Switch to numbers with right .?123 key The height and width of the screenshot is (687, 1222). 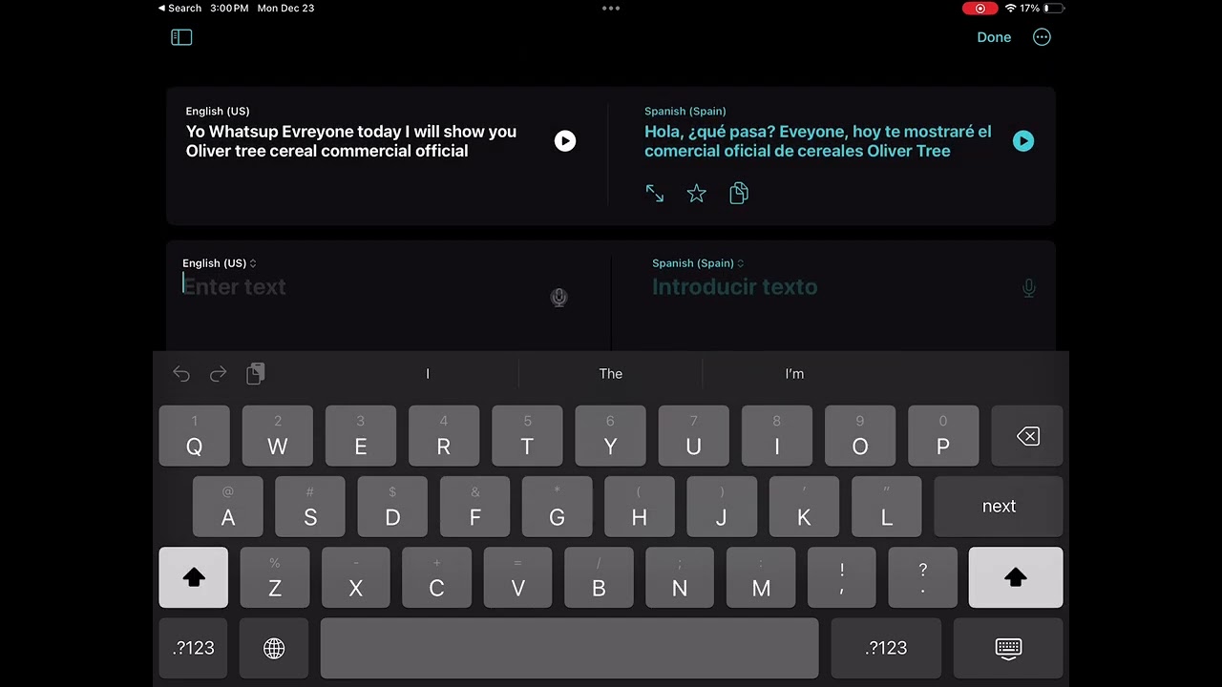(886, 648)
